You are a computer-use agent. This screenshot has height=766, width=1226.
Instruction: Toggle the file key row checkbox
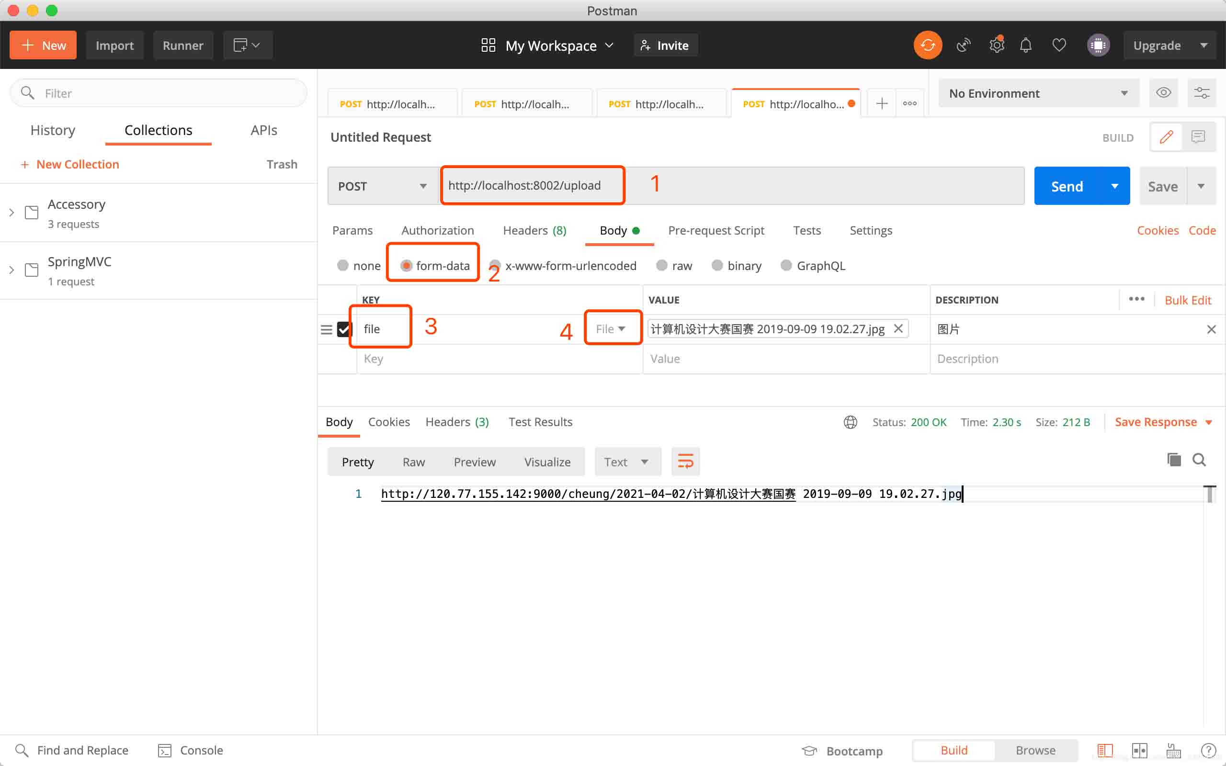pos(345,328)
